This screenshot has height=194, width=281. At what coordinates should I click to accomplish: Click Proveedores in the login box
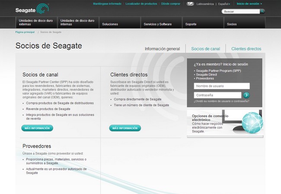pyautogui.click(x=205, y=78)
